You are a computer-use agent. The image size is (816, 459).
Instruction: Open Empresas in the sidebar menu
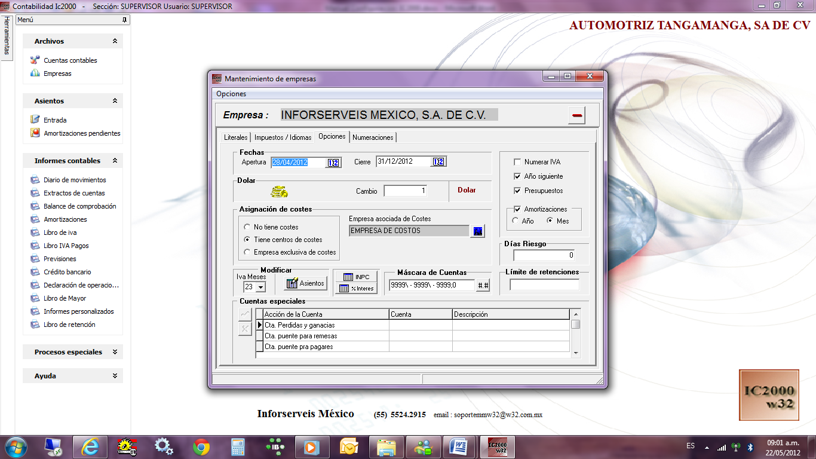click(x=57, y=74)
